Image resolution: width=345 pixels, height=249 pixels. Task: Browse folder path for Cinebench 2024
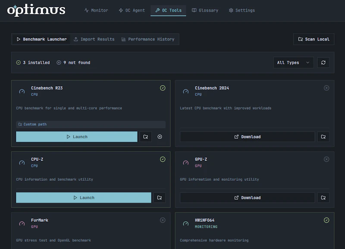tap(323, 137)
